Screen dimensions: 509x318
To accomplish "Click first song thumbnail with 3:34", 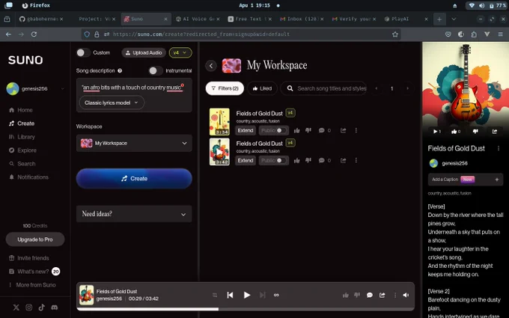I will [219, 122].
